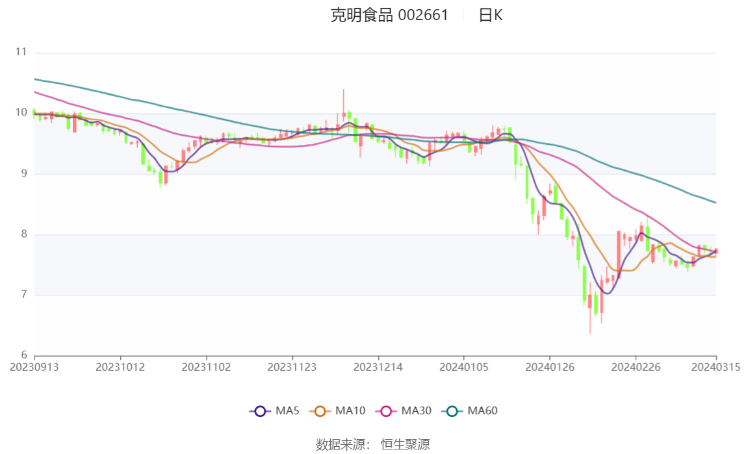
Task: Click the 恒生聚源 data source text
Action: click(x=405, y=444)
